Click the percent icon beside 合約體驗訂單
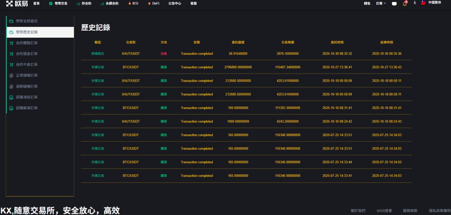The width and height of the screenshot is (451, 215). [x=11, y=43]
